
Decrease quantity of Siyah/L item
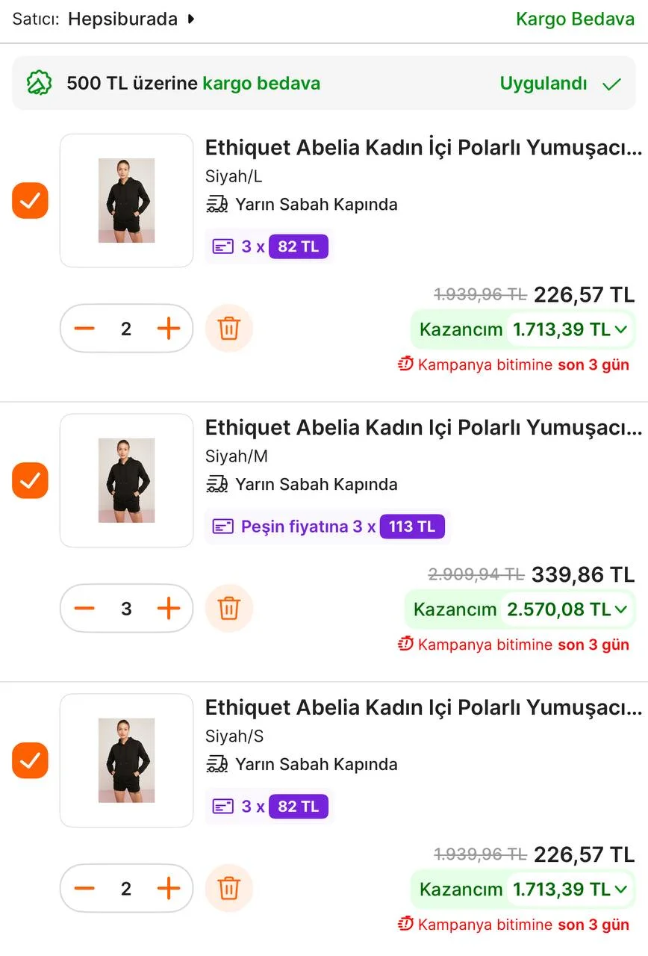pyautogui.click(x=84, y=329)
